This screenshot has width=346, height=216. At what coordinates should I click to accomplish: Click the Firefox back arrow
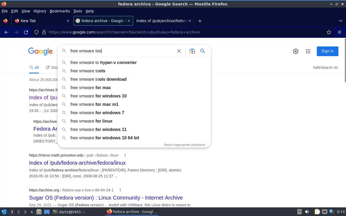pyautogui.click(x=6, y=32)
